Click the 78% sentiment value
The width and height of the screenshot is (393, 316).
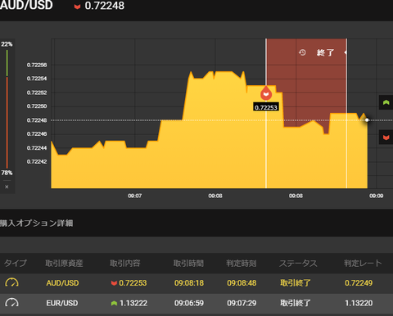tap(7, 173)
